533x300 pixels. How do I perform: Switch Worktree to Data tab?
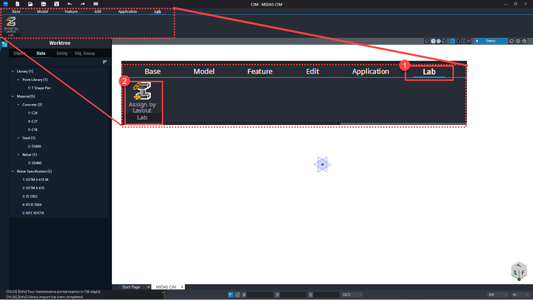tap(41, 53)
